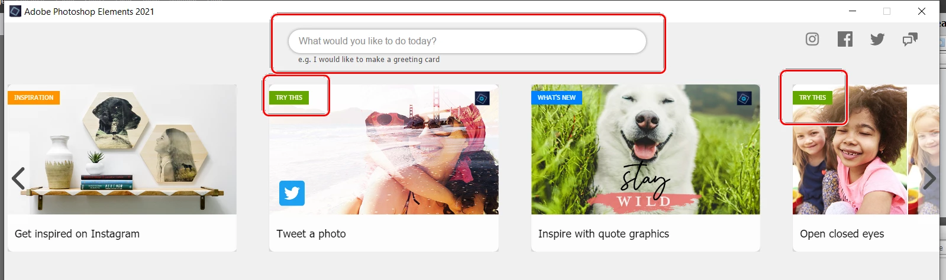Click the orange INSPIRATION tag

pyautogui.click(x=34, y=97)
